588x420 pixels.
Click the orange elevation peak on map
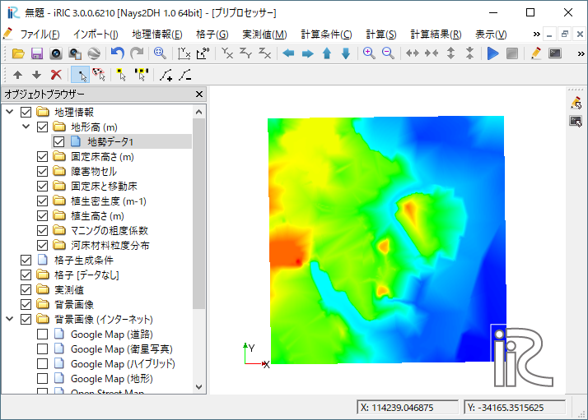289,251
